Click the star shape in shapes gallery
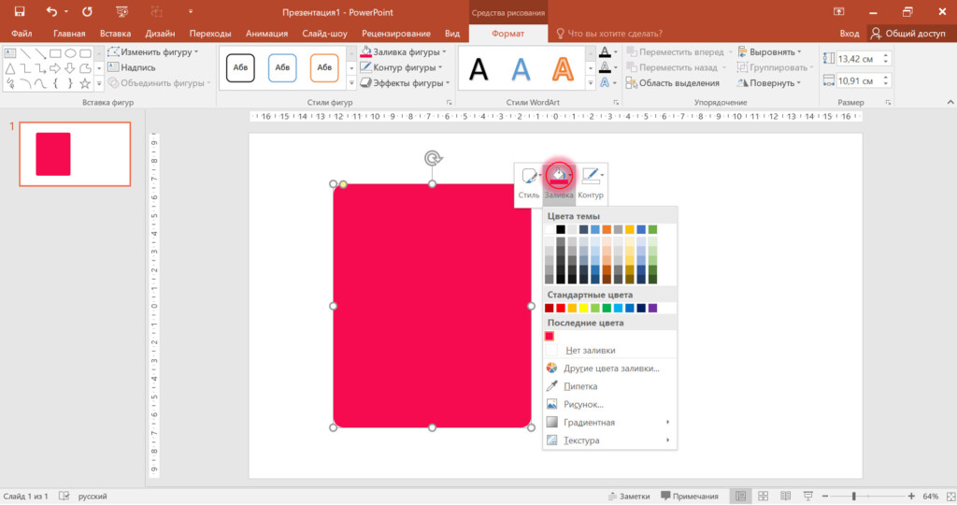 tap(85, 83)
